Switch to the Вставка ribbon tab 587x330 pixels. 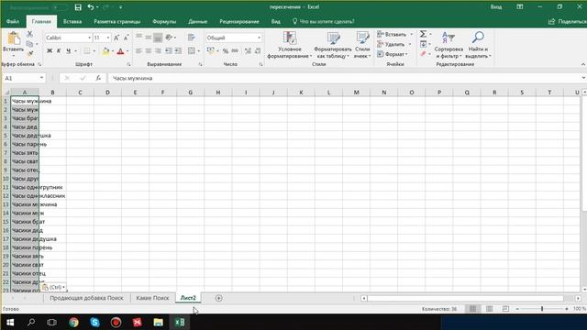tap(72, 22)
